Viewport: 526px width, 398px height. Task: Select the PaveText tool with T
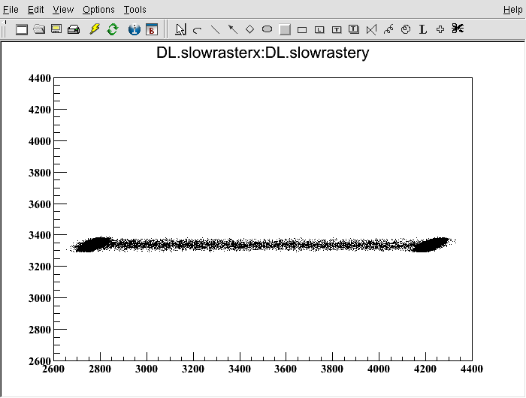(337, 30)
